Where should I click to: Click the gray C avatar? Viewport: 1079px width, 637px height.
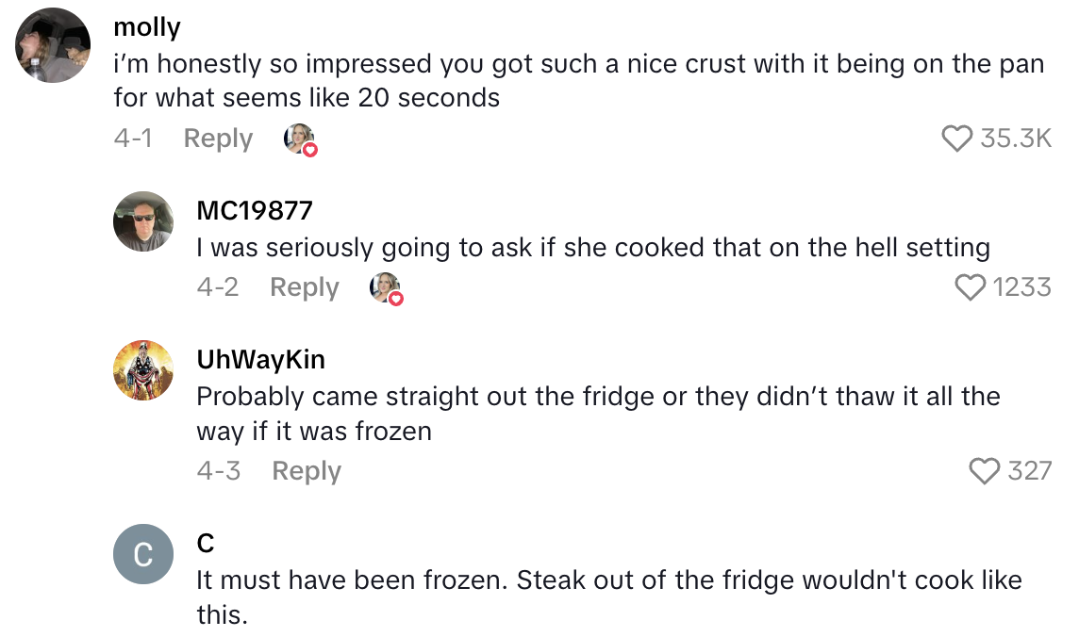[142, 556]
